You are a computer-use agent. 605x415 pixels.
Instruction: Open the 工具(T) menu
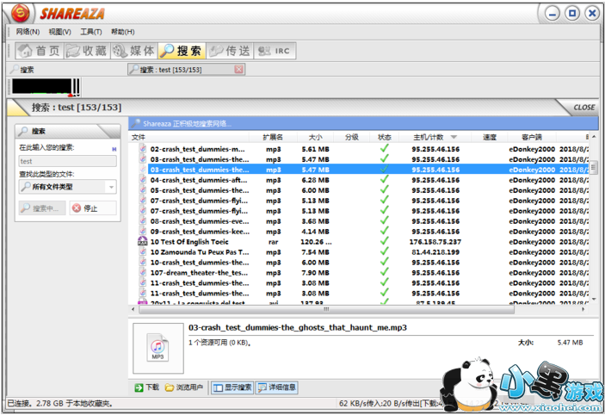pos(90,32)
